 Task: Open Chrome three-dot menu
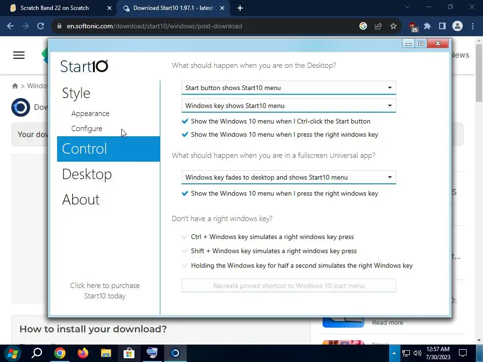click(473, 26)
